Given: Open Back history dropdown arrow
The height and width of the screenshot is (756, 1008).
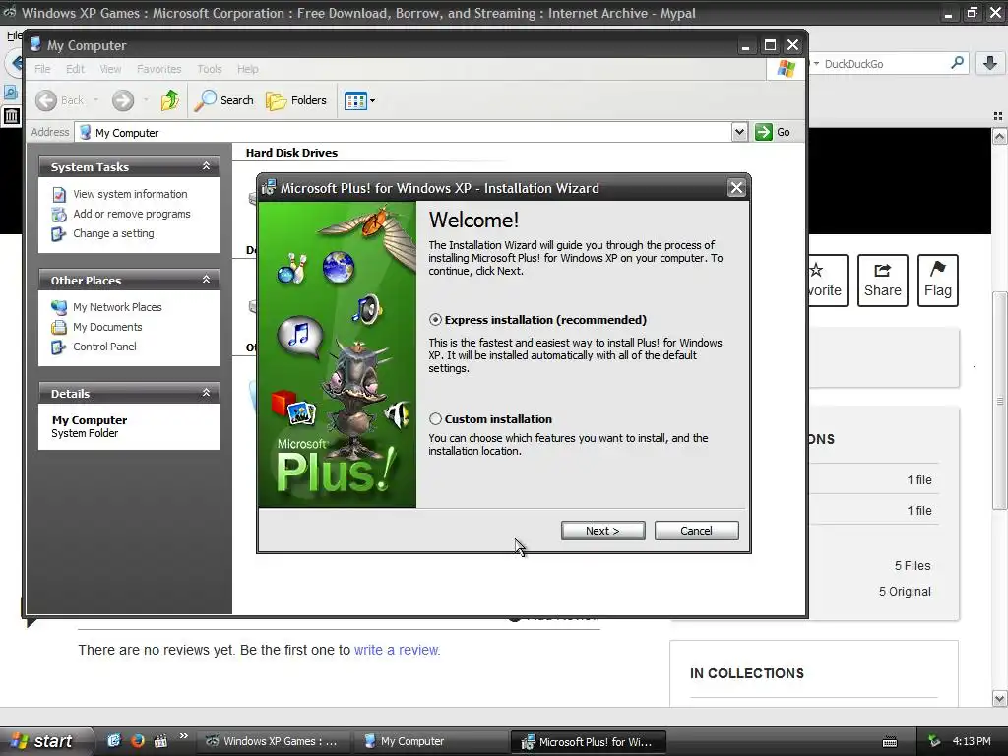Looking at the screenshot, I should point(96,100).
